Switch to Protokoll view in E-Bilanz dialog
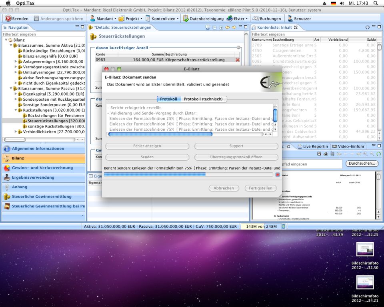Image resolution: width=384 pixels, height=307 pixels. point(168,99)
